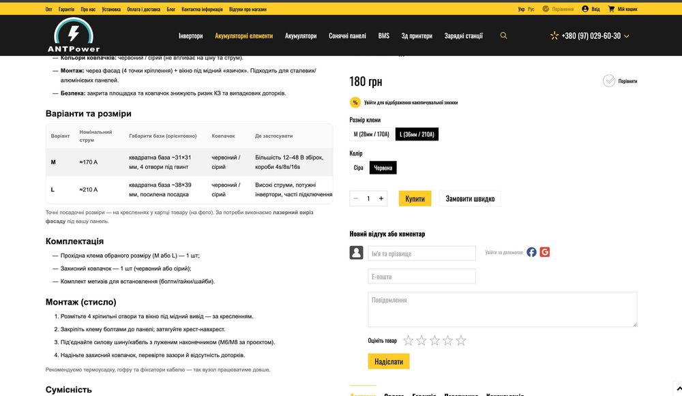Click the 'Номінальний струм' column header
This screenshot has width=682, height=396.
pyautogui.click(x=95, y=136)
